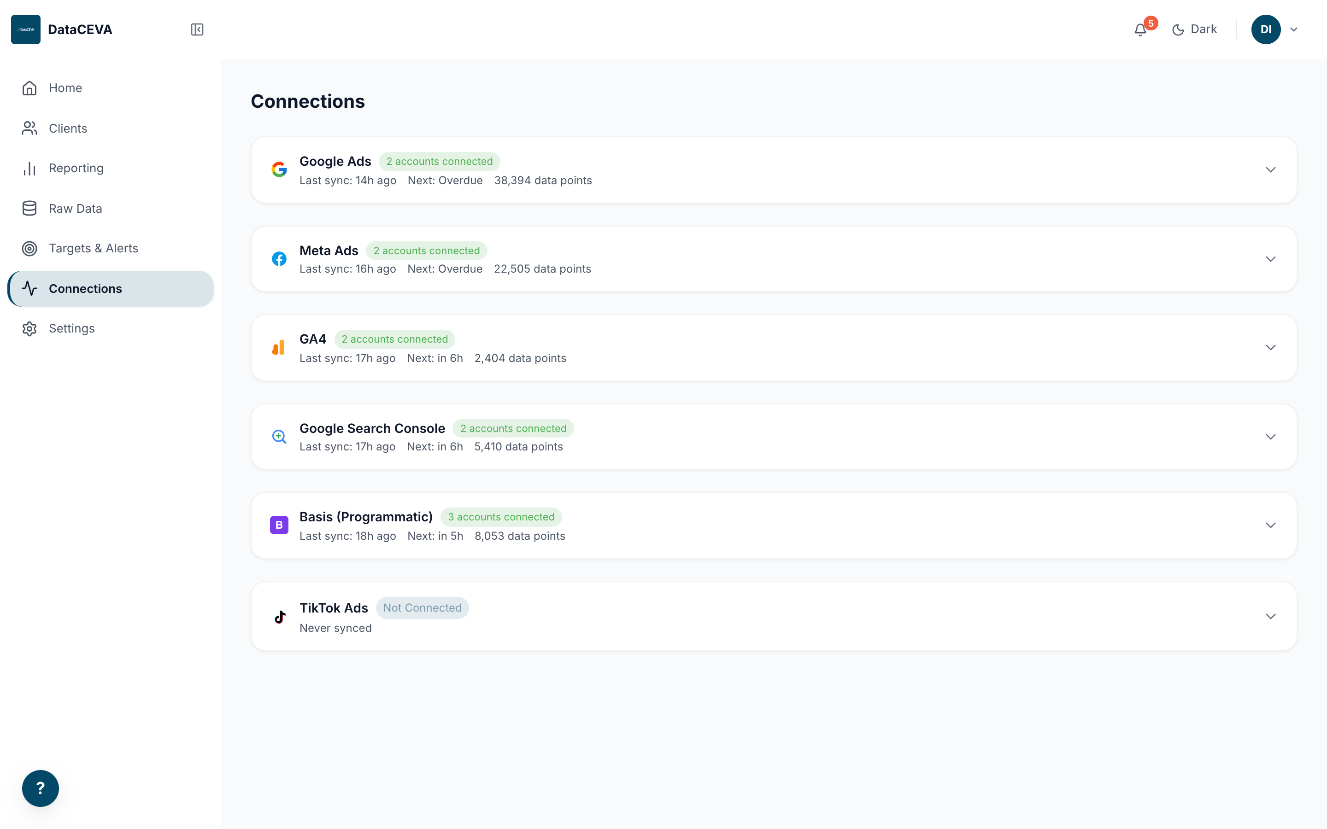Click the TikTok Ads title
Image resolution: width=1327 pixels, height=829 pixels.
(334, 608)
